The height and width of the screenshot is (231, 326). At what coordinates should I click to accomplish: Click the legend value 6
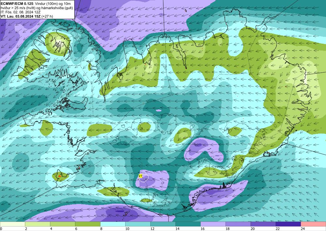coord(76,229)
